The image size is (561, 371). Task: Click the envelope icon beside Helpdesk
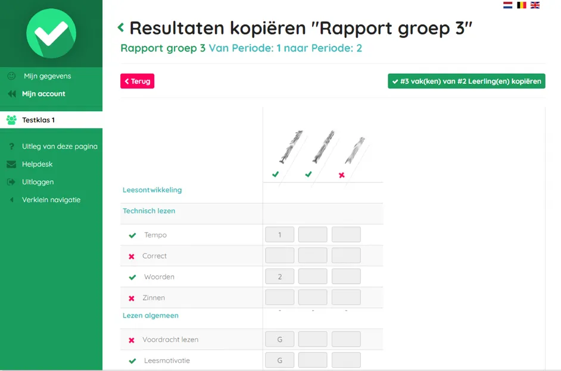tap(11, 164)
